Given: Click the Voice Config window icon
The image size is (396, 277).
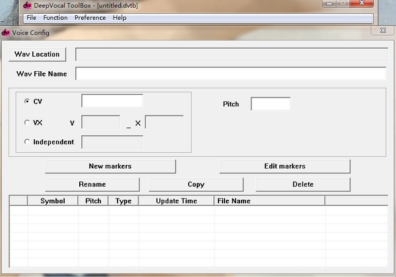Looking at the screenshot, I should tap(5, 32).
